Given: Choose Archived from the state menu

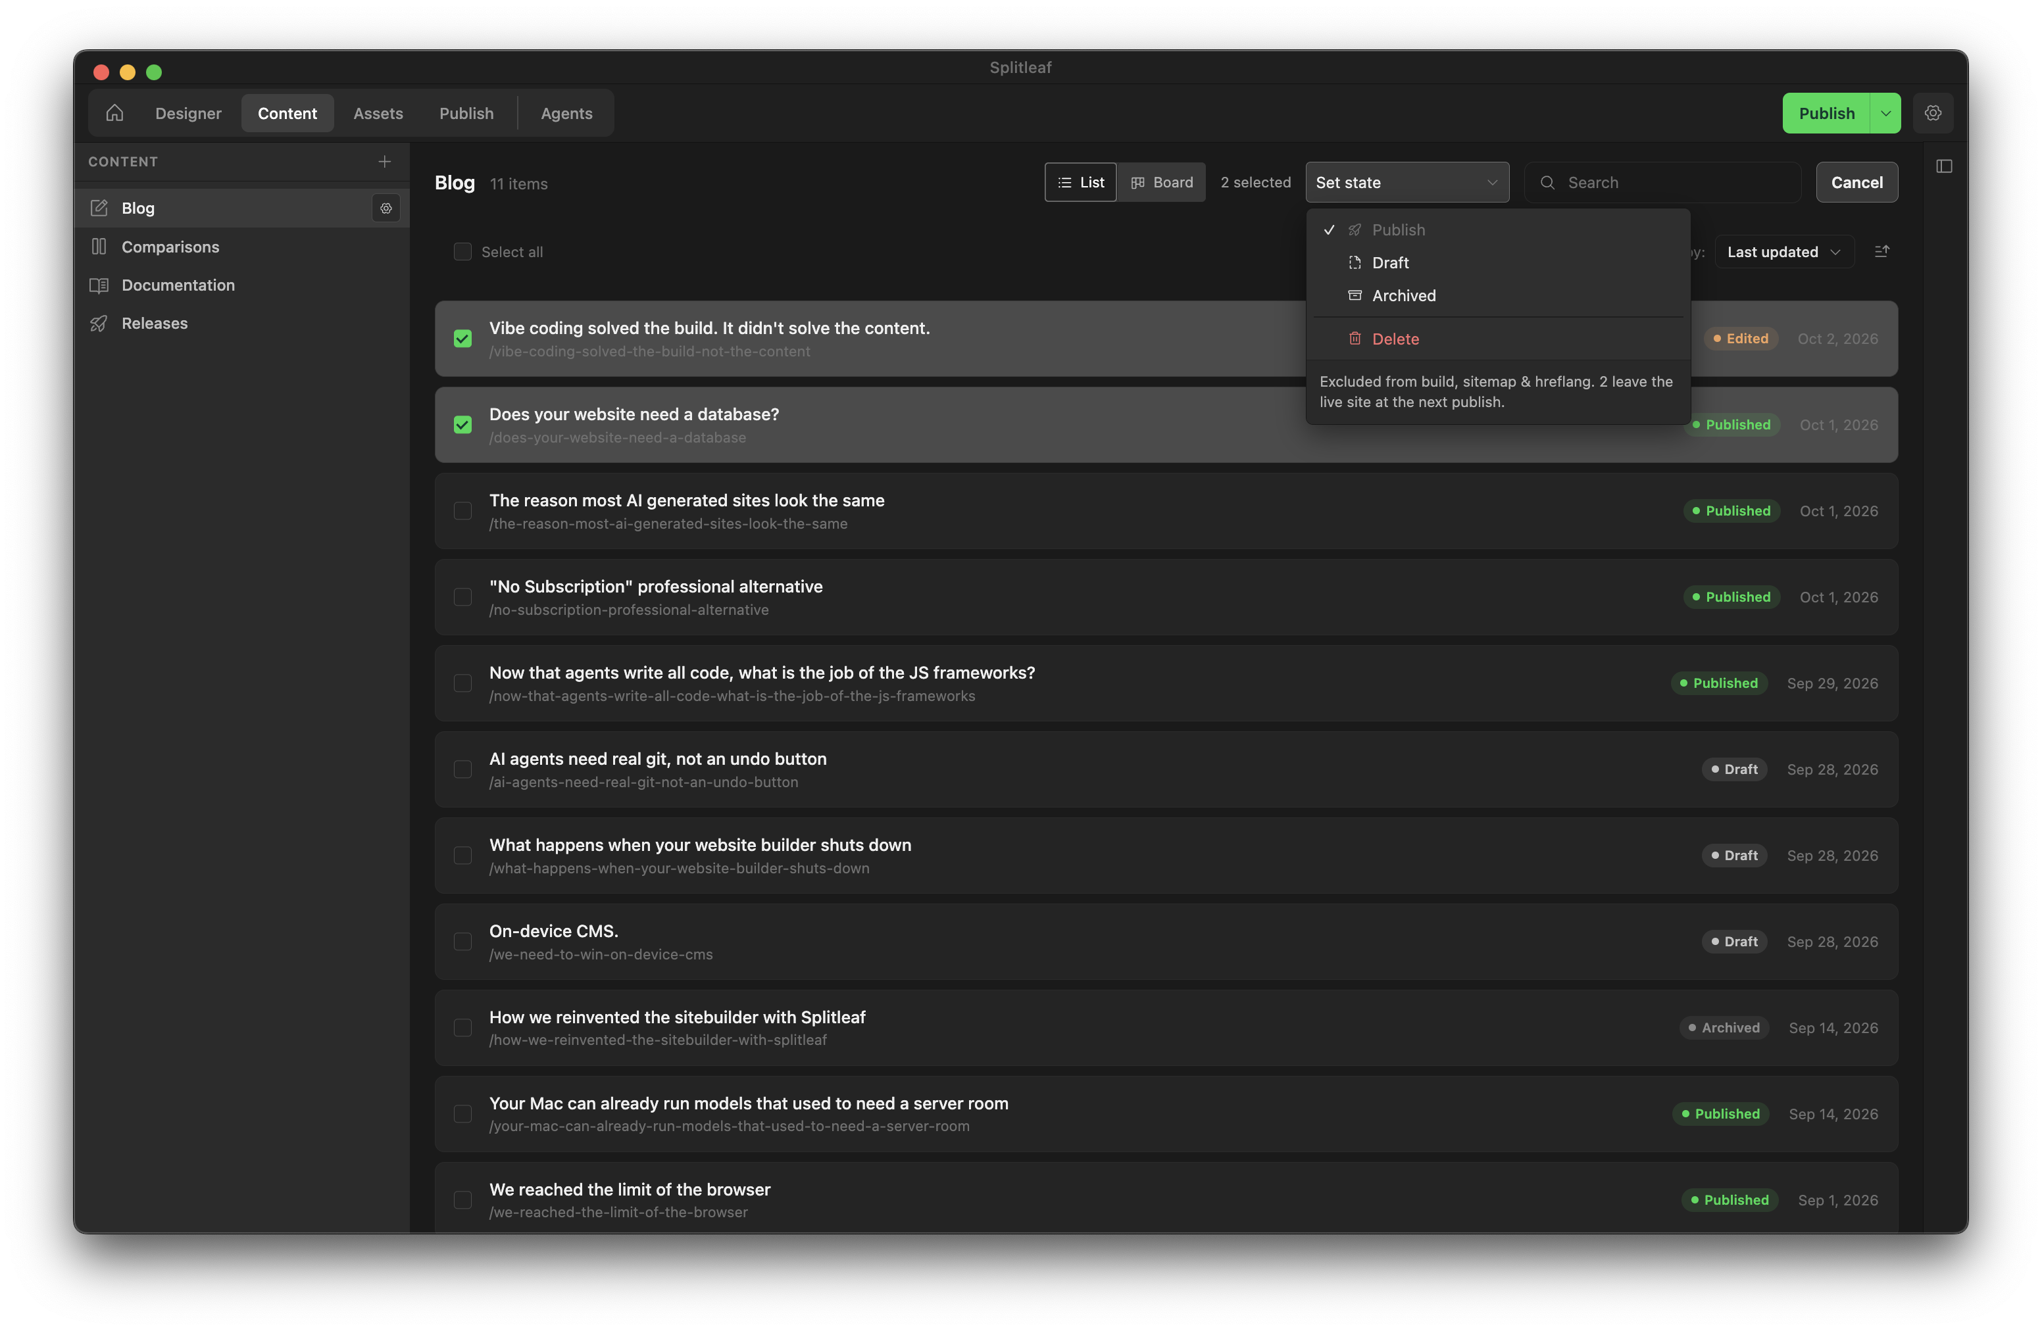Looking at the screenshot, I should coord(1498,296).
